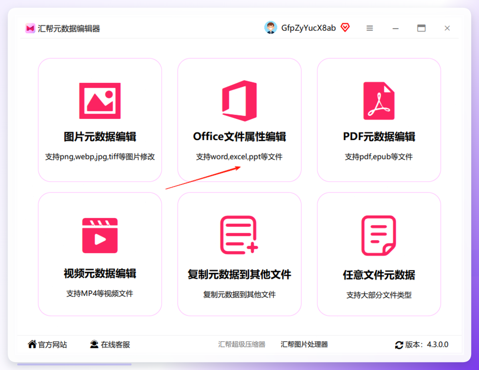Screen dimensions: 479x370
Task: Open Office文件属性编辑 heading
Action: (239, 137)
